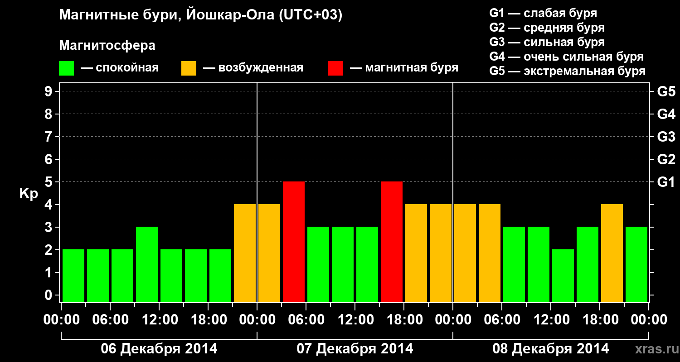Click the '12:00' time label above 08 Декабря
This screenshot has width=680, height=362.
tap(551, 320)
